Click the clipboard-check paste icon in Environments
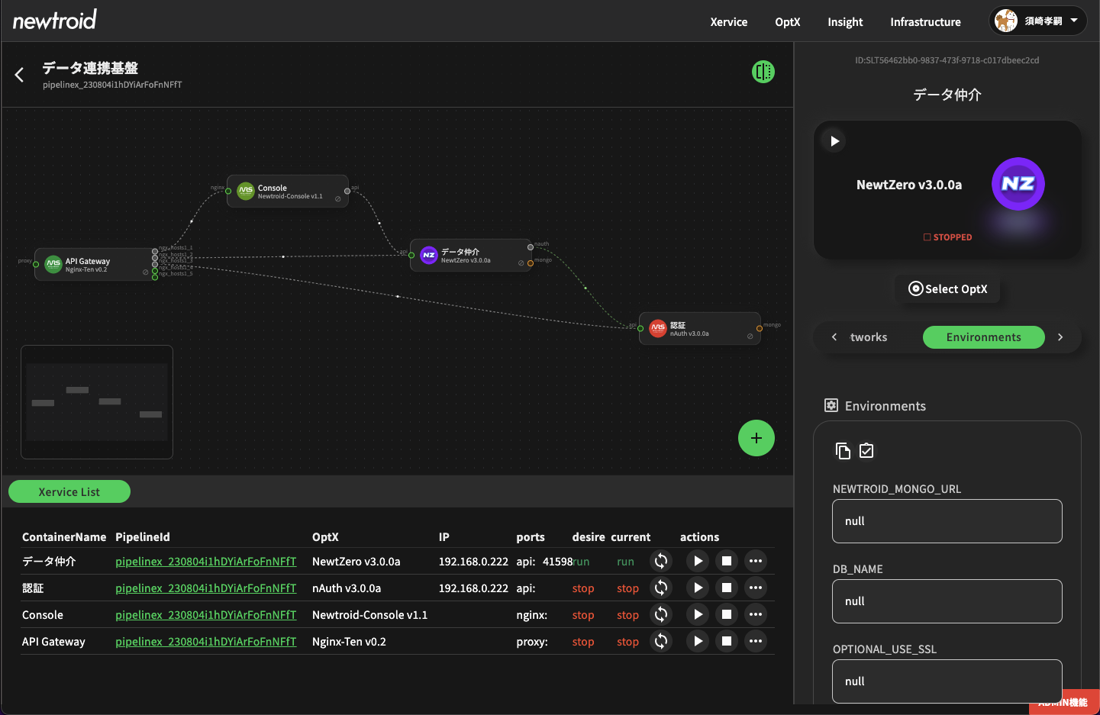 click(x=866, y=451)
